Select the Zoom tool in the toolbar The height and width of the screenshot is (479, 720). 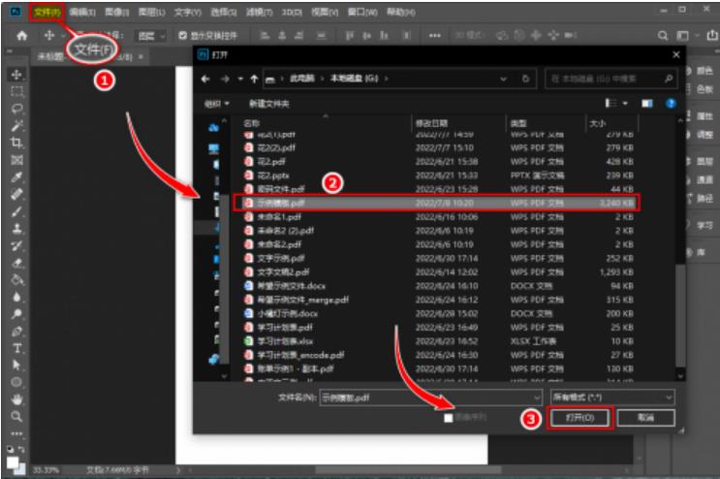click(x=16, y=417)
